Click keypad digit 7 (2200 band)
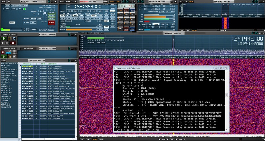The image size is (265, 141). pyautogui.click(x=120, y=14)
